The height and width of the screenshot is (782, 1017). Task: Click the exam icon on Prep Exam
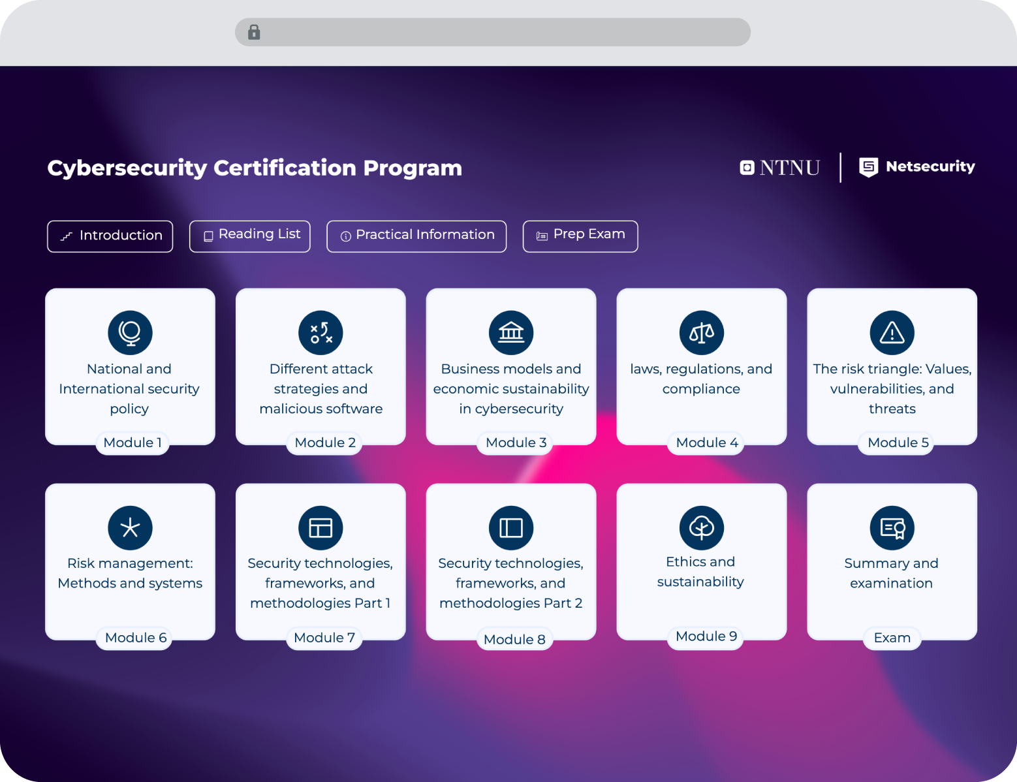tap(542, 236)
